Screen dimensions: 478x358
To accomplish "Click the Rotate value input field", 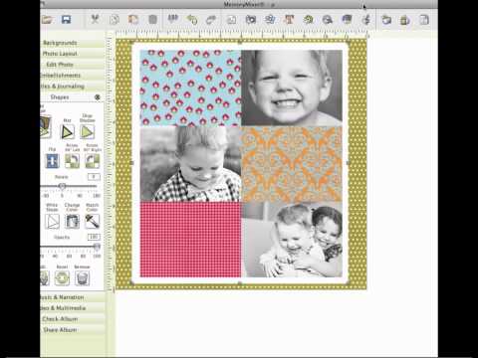I will pos(94,177).
